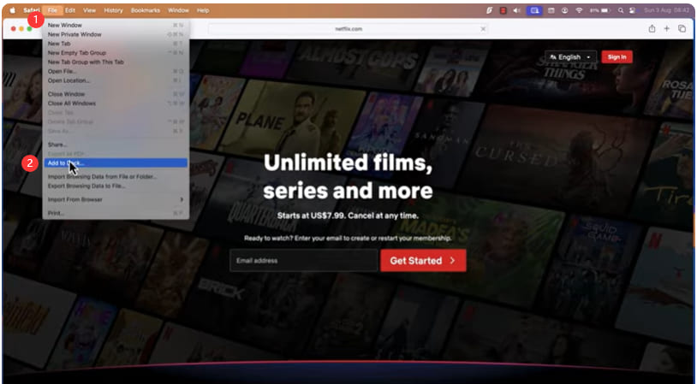Focus the Email address field

click(x=304, y=261)
